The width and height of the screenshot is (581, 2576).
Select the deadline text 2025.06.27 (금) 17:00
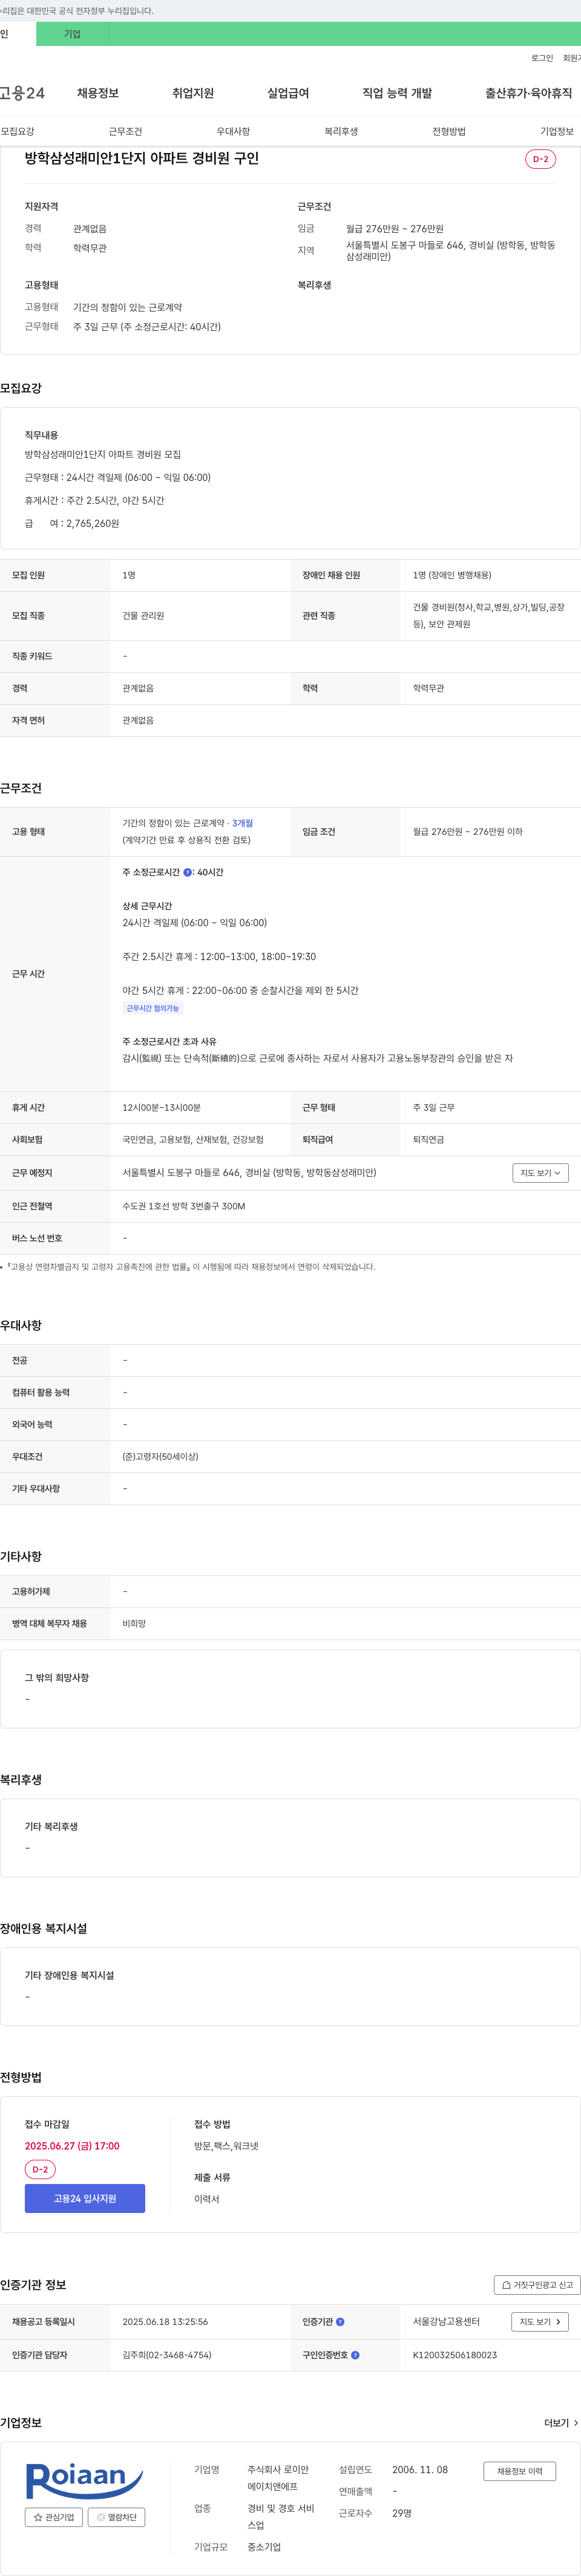72,2146
